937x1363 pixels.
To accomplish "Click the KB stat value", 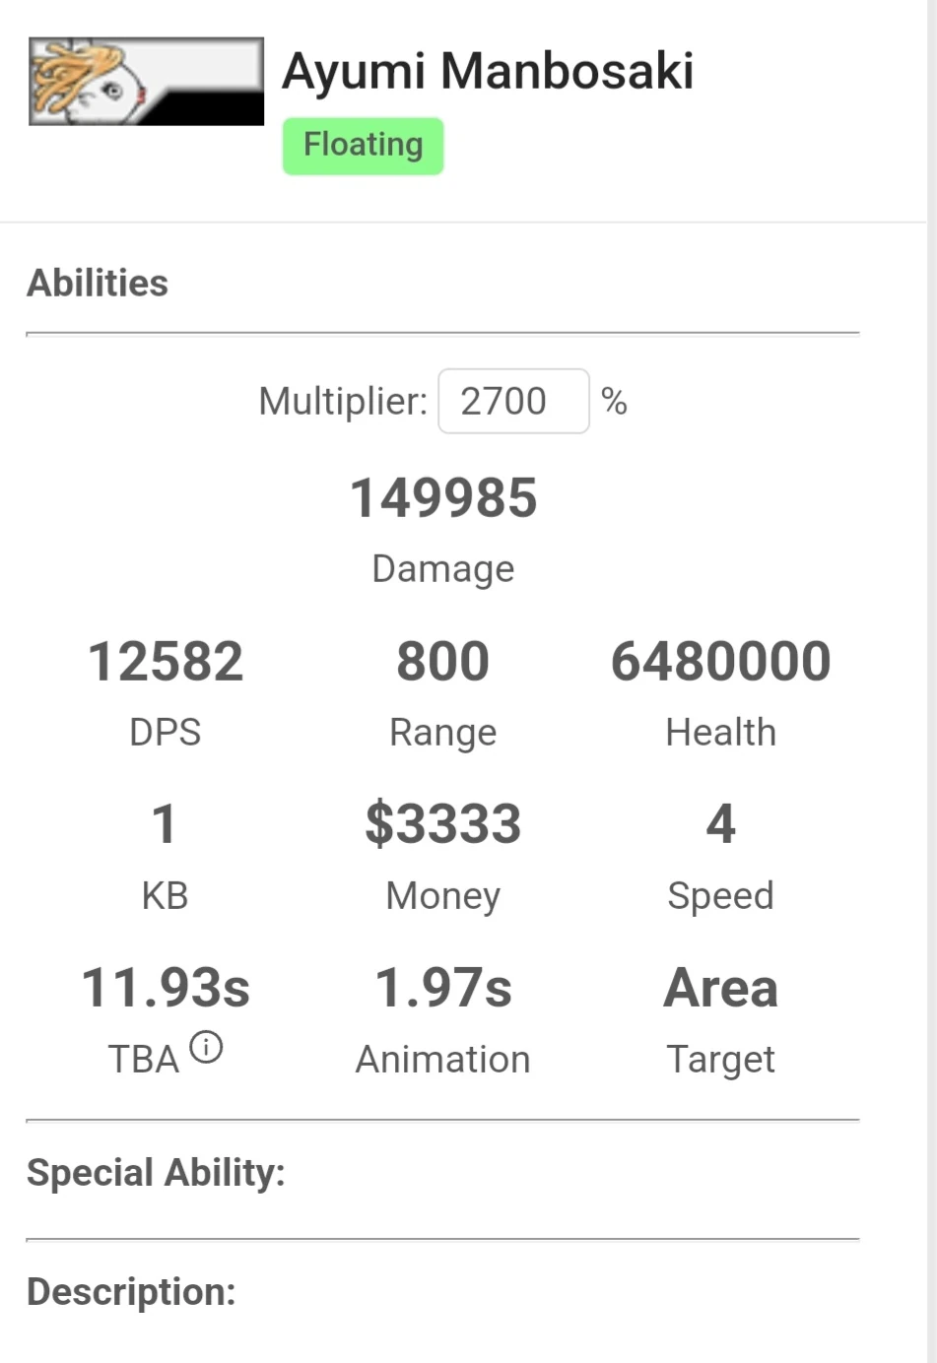I will [165, 824].
